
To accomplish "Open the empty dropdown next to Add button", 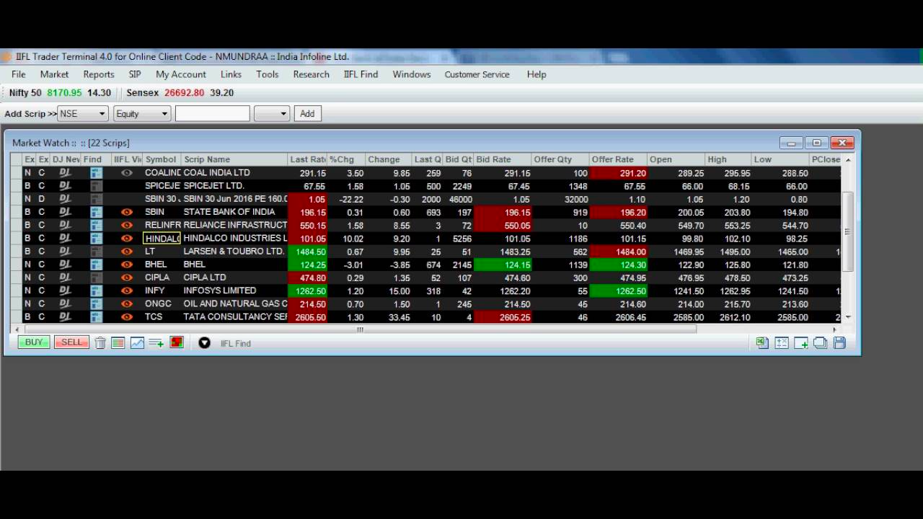I will coord(272,113).
